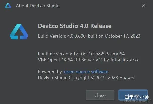153x104 pixels.
Task: Open the open-source software link
Action: pos(86,72)
